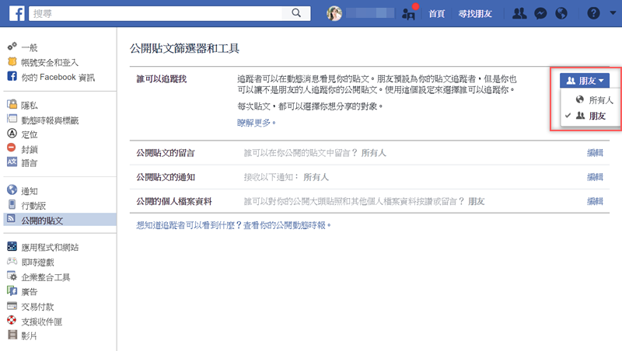Viewport: 622px width, 351px height.
Task: Open 通知 settings section
Action: pyautogui.click(x=30, y=191)
